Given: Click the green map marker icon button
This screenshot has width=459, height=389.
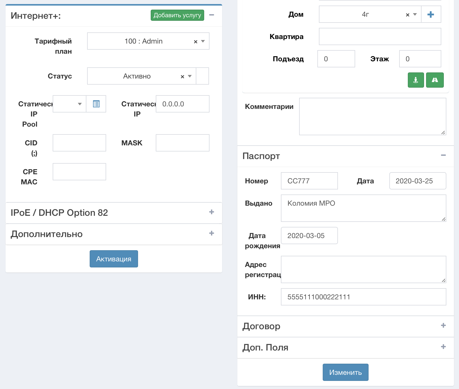Looking at the screenshot, I should click(x=416, y=80).
